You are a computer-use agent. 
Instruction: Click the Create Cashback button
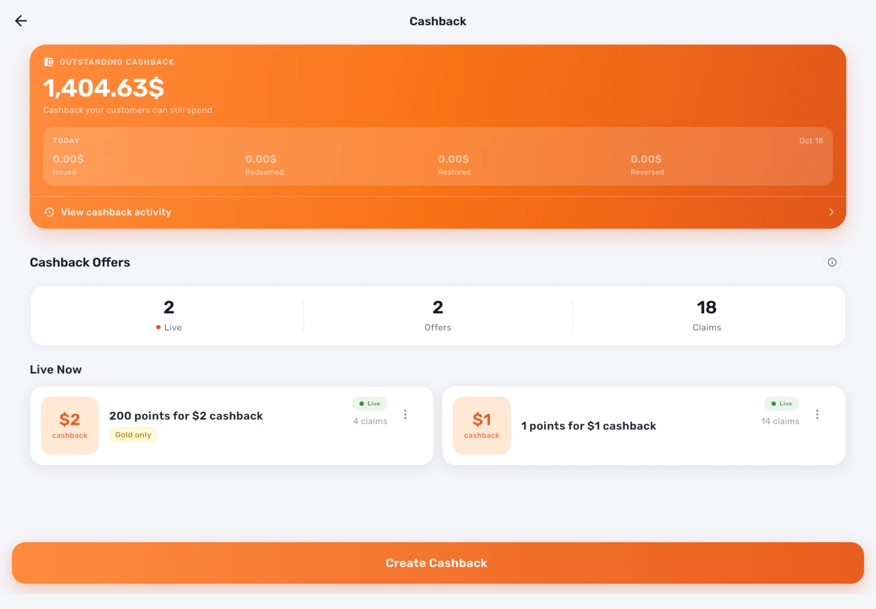438,563
